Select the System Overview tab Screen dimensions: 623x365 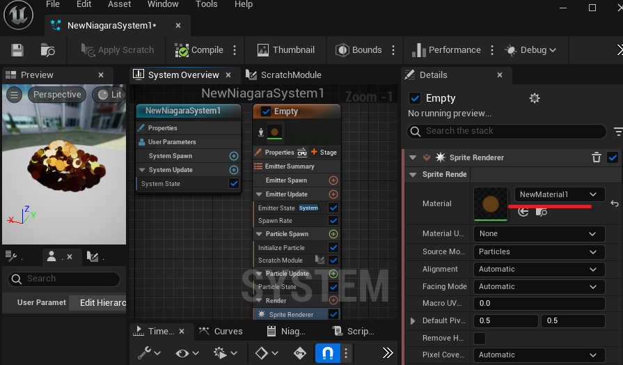pyautogui.click(x=183, y=75)
